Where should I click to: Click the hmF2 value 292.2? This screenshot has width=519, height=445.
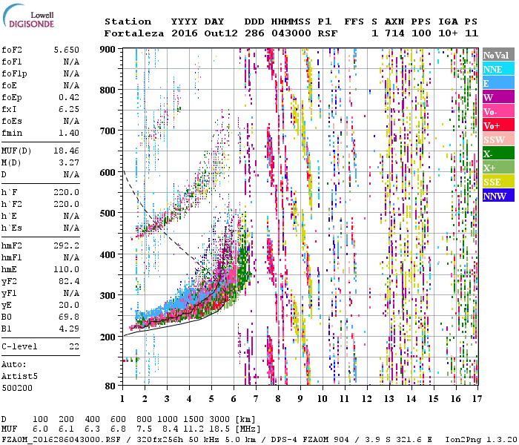67,245
